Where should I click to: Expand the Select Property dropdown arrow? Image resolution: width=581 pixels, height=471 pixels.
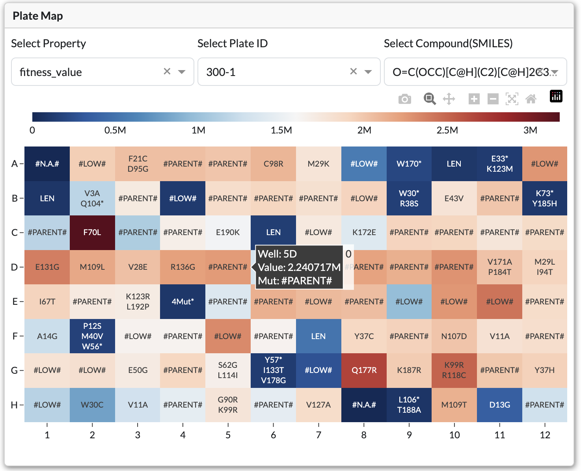[182, 72]
